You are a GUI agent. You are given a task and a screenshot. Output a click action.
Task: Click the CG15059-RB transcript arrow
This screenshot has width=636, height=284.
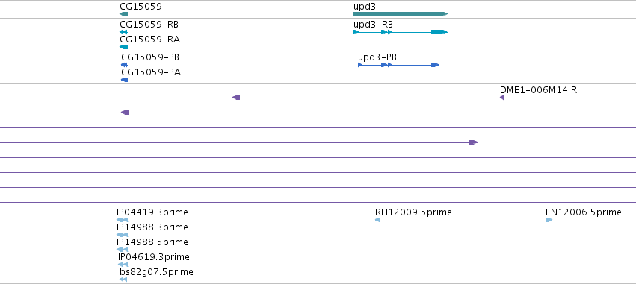click(x=124, y=32)
